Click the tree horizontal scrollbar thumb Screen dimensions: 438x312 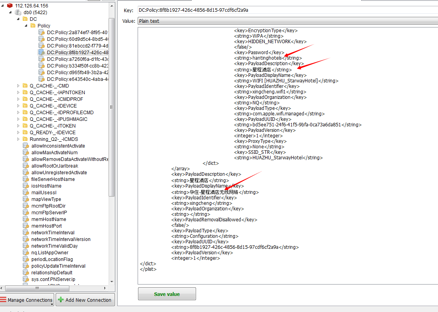[x=37, y=288]
